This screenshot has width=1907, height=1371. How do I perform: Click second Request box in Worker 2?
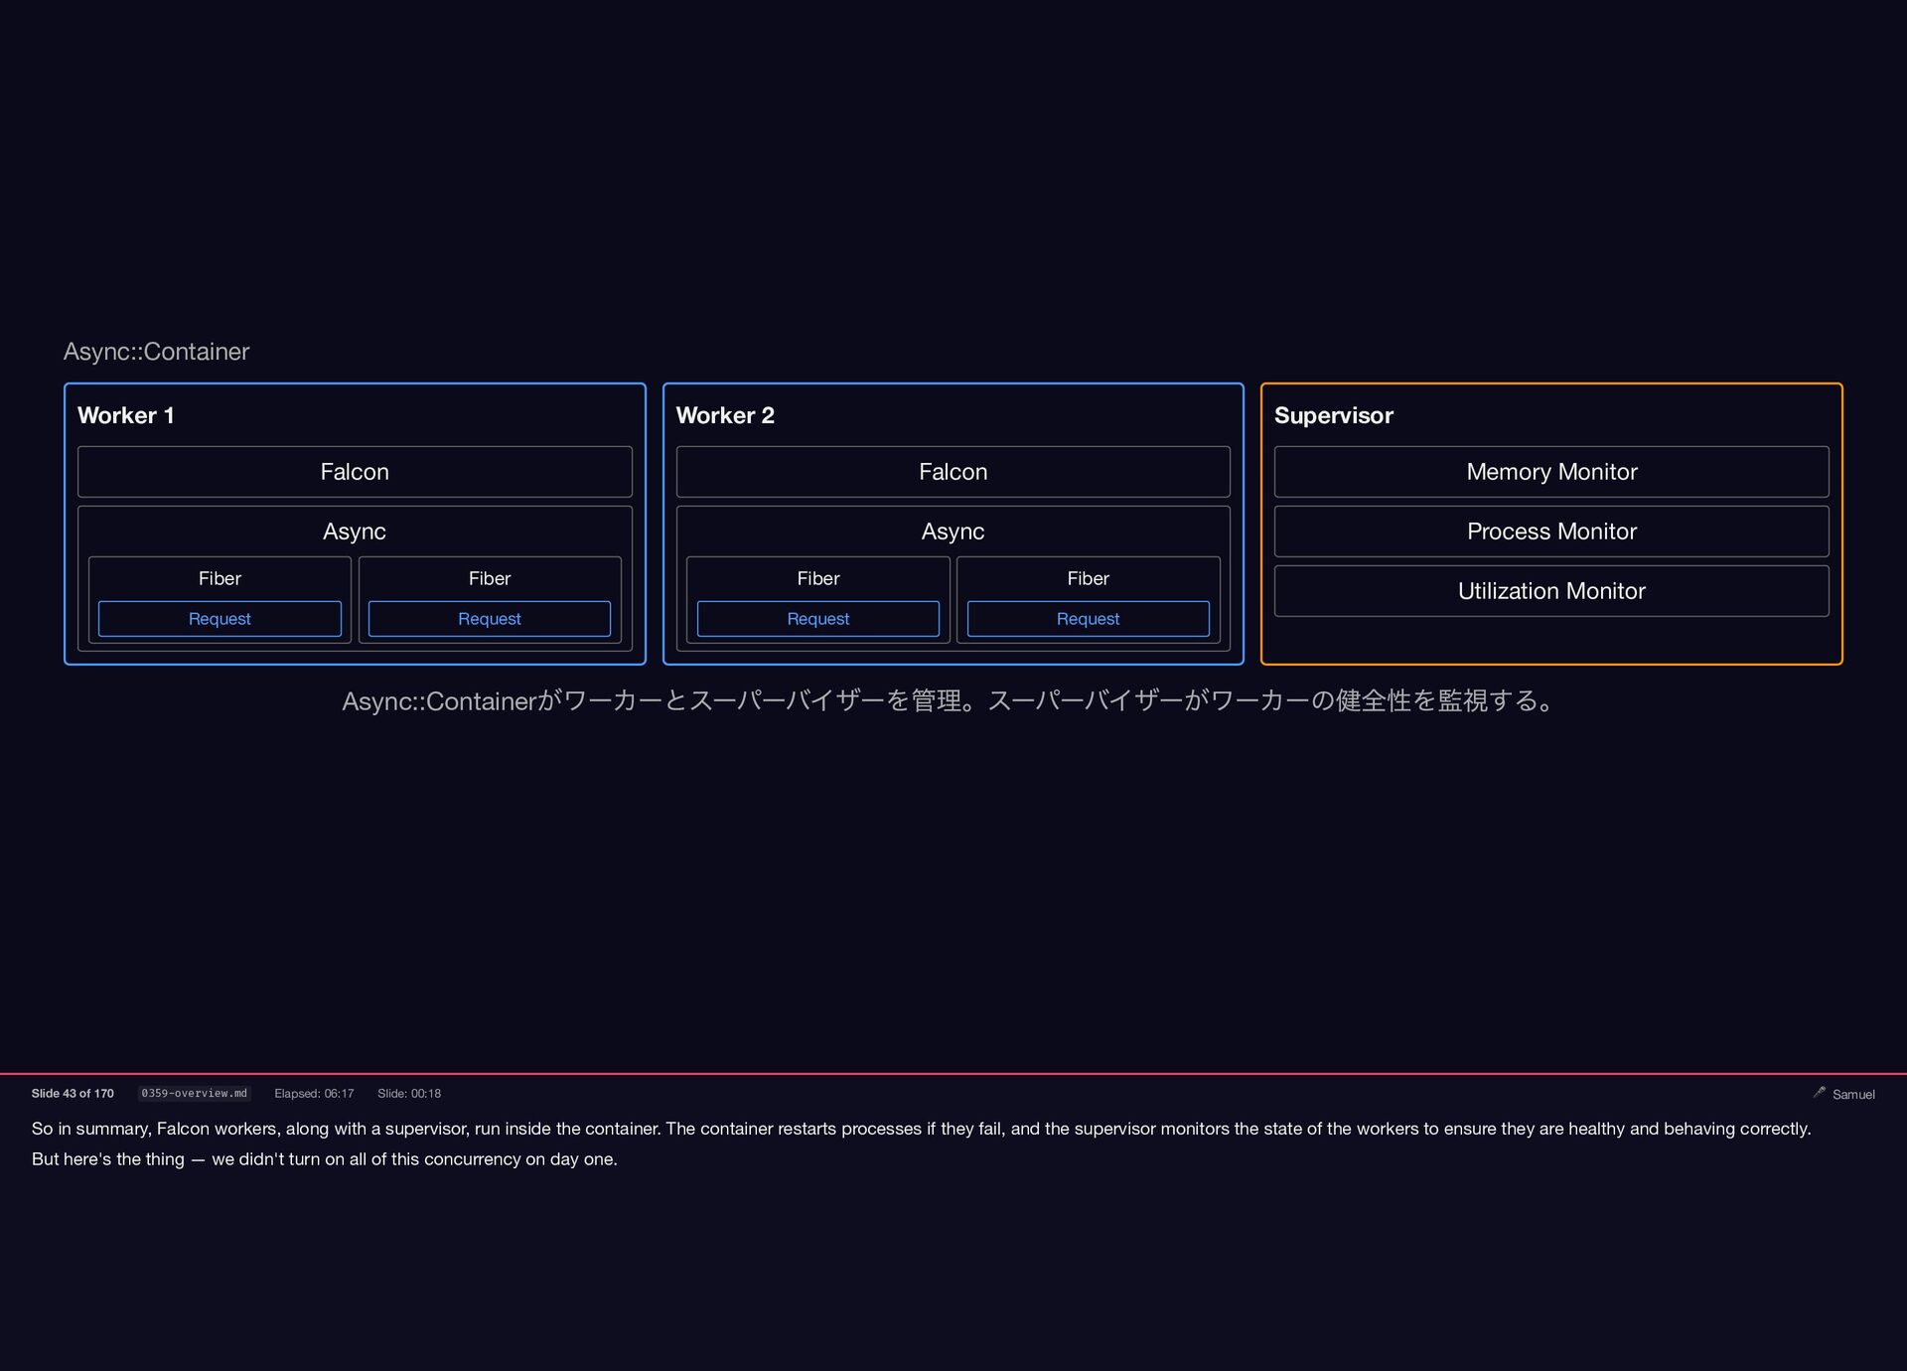pyautogui.click(x=1088, y=619)
